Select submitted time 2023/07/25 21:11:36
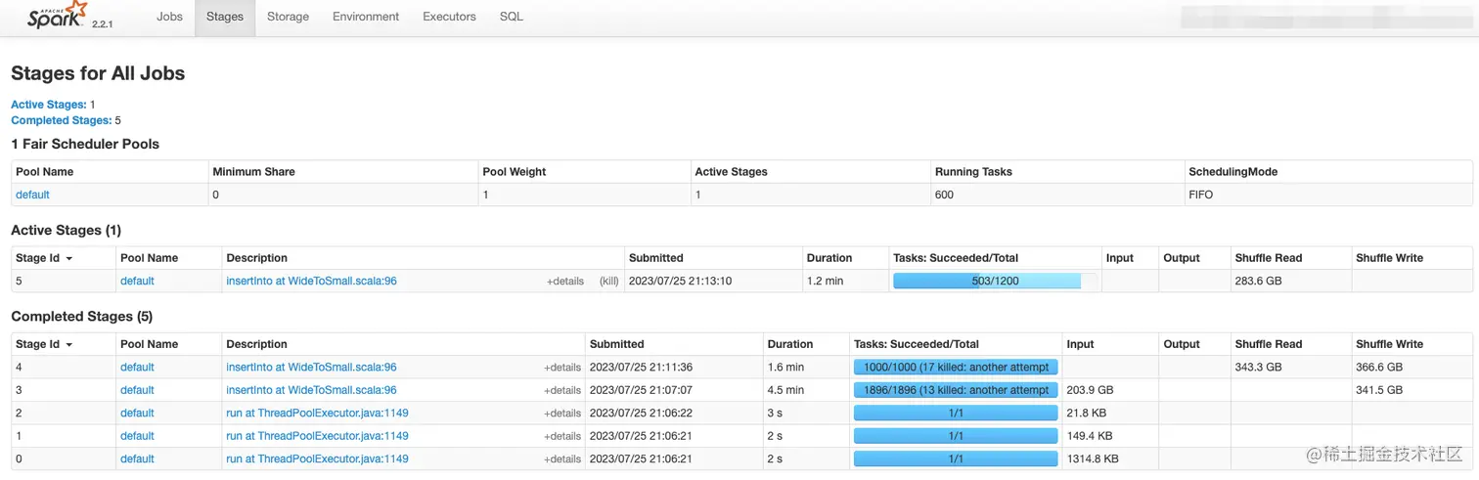 pos(641,368)
